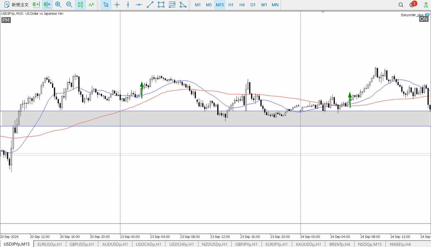Click the green up arrow on 23 Sep

(x=142, y=90)
